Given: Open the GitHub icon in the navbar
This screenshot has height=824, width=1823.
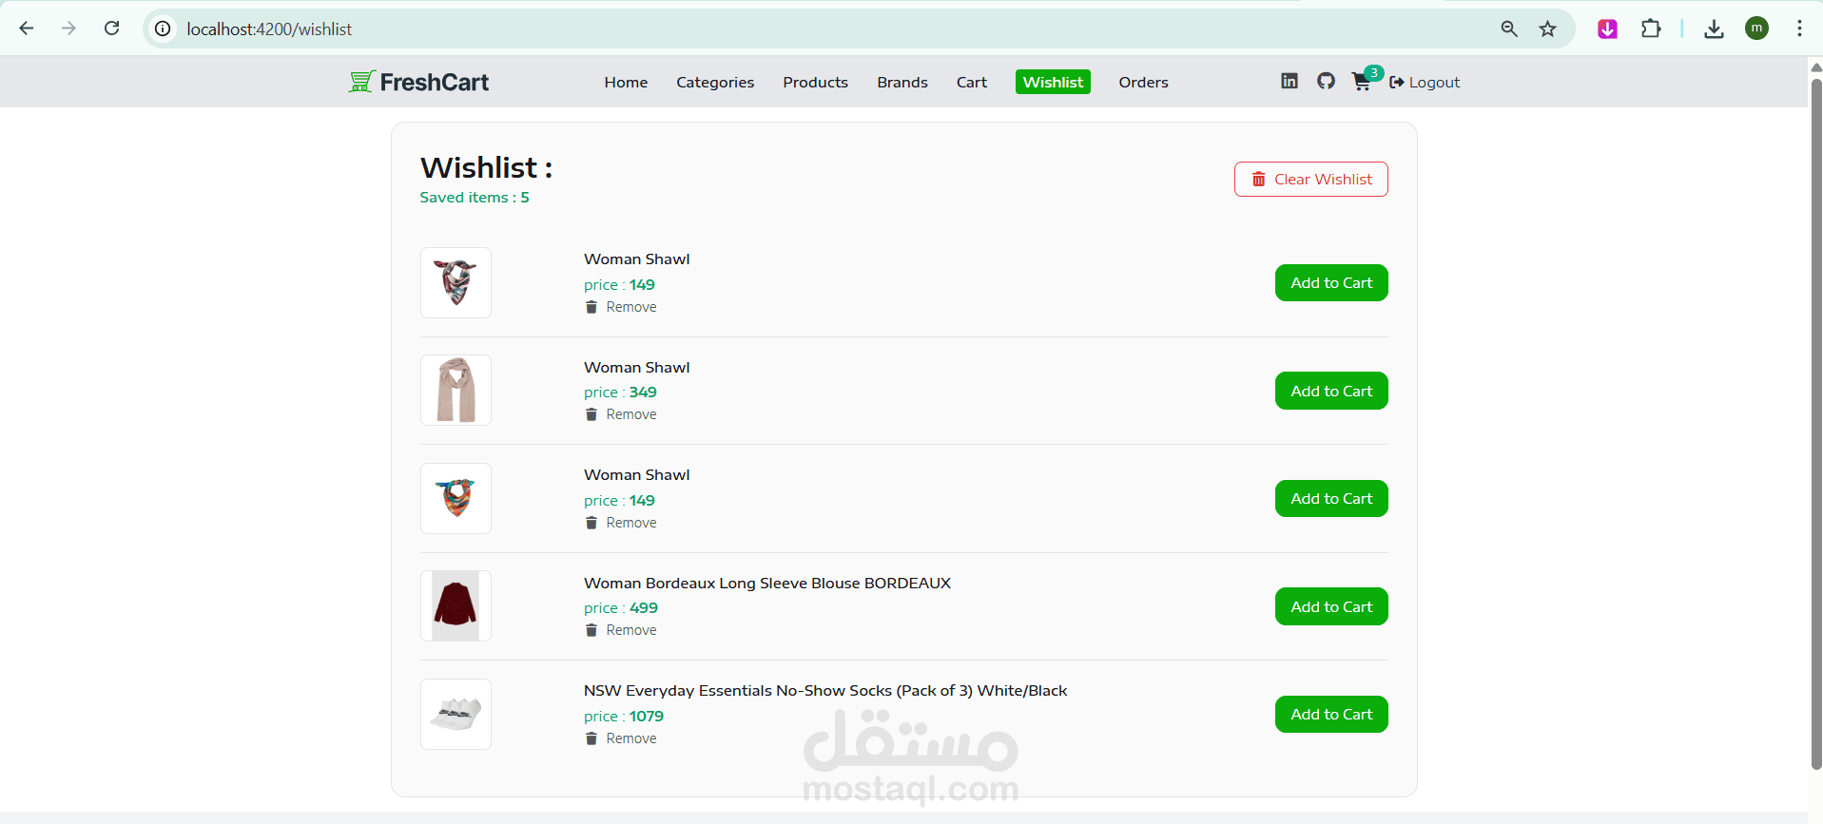Looking at the screenshot, I should pyautogui.click(x=1326, y=81).
